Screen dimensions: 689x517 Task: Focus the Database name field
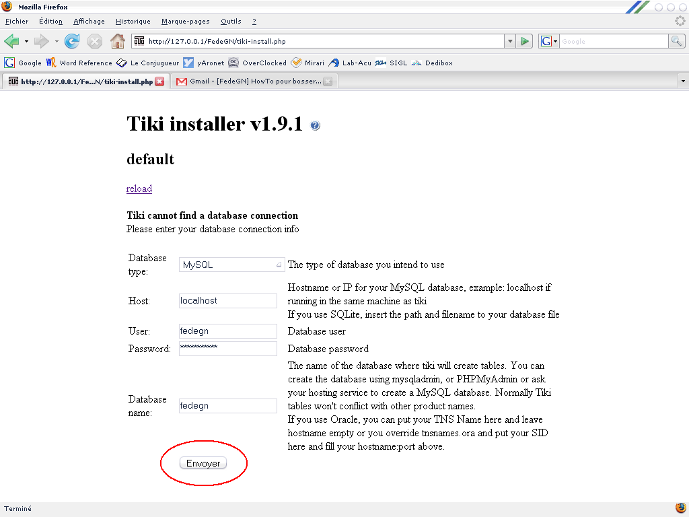228,406
